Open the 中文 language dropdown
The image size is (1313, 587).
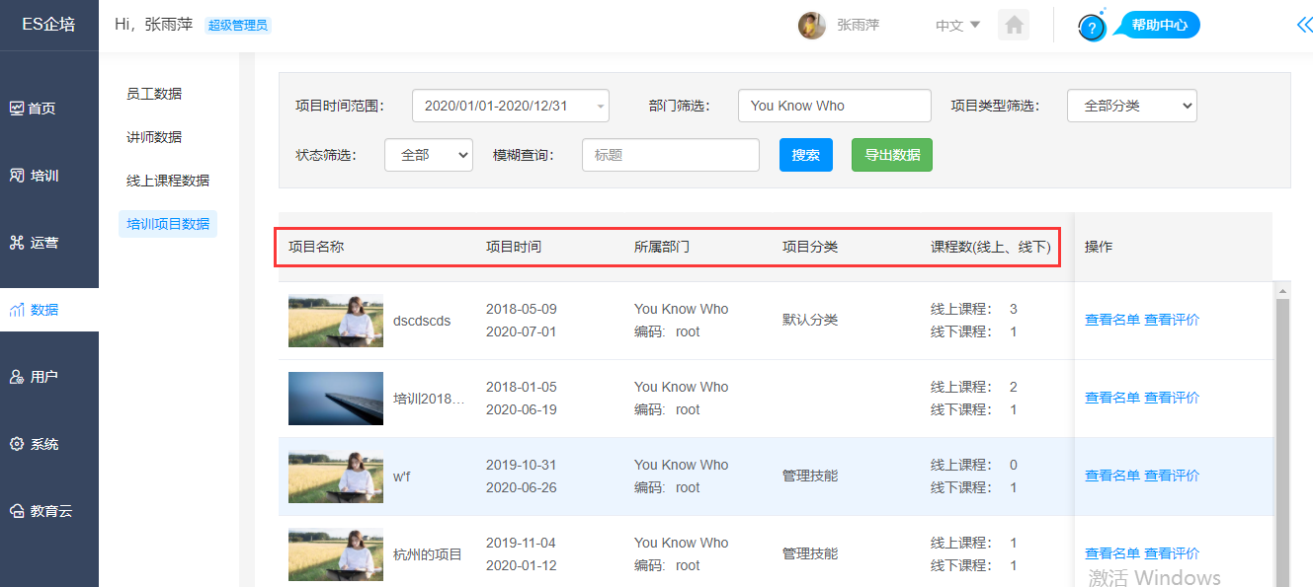pyautogui.click(x=957, y=26)
